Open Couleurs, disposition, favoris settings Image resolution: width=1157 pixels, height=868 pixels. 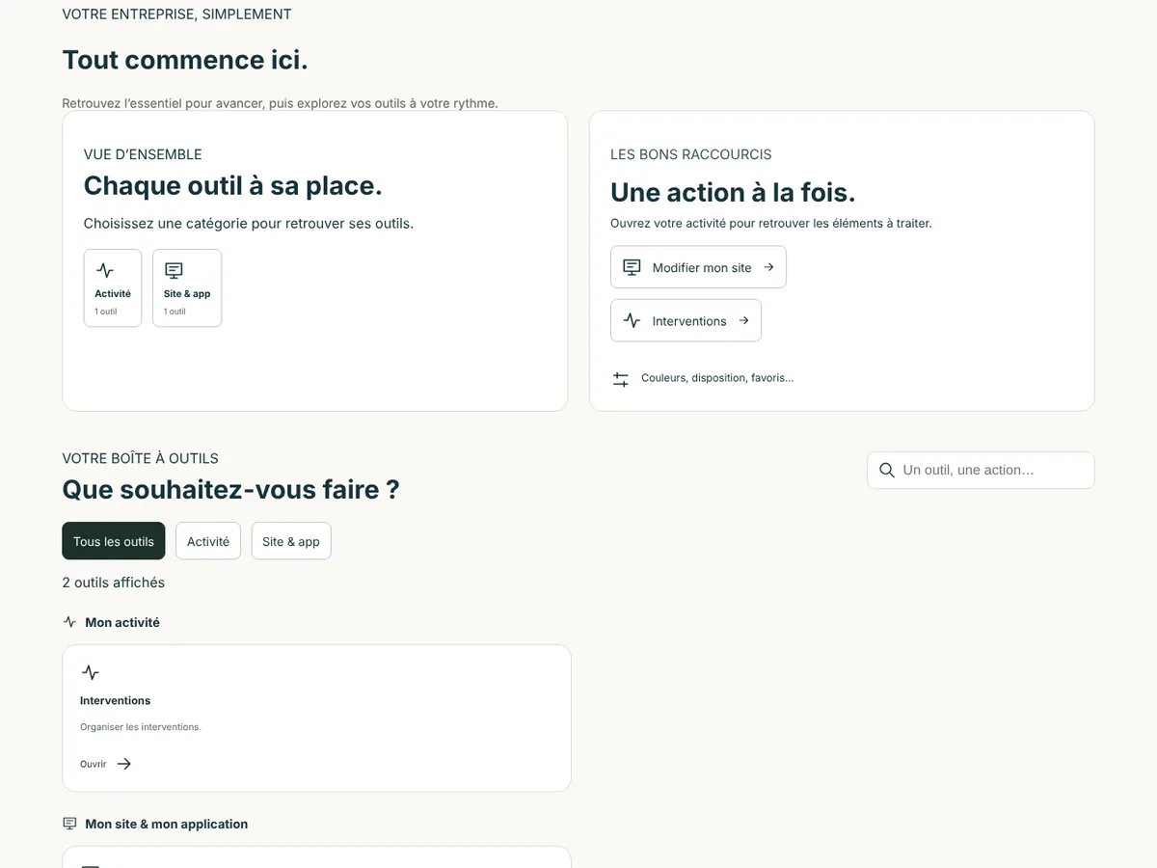pyautogui.click(x=717, y=378)
